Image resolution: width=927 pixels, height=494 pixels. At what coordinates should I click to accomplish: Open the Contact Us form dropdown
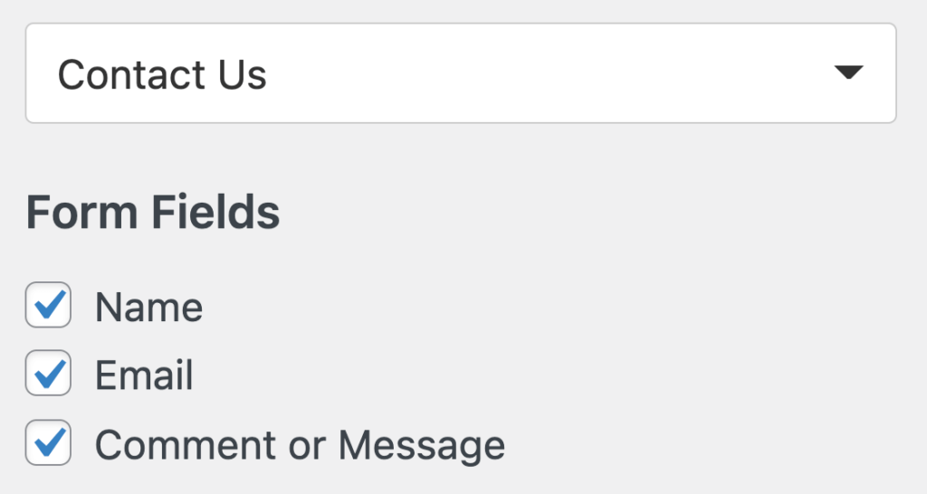click(460, 73)
